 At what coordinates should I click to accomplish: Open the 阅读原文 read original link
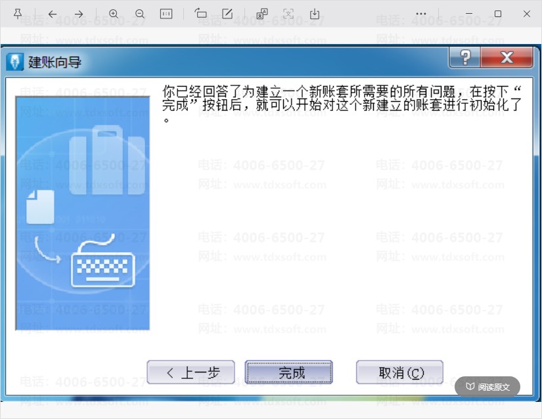tap(487, 387)
